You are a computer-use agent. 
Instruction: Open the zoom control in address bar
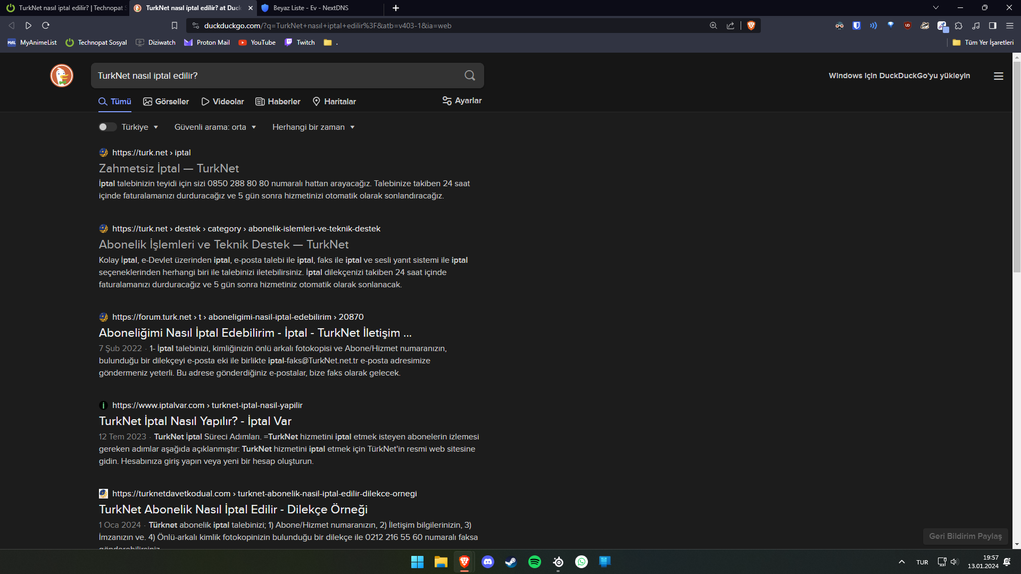click(x=713, y=26)
